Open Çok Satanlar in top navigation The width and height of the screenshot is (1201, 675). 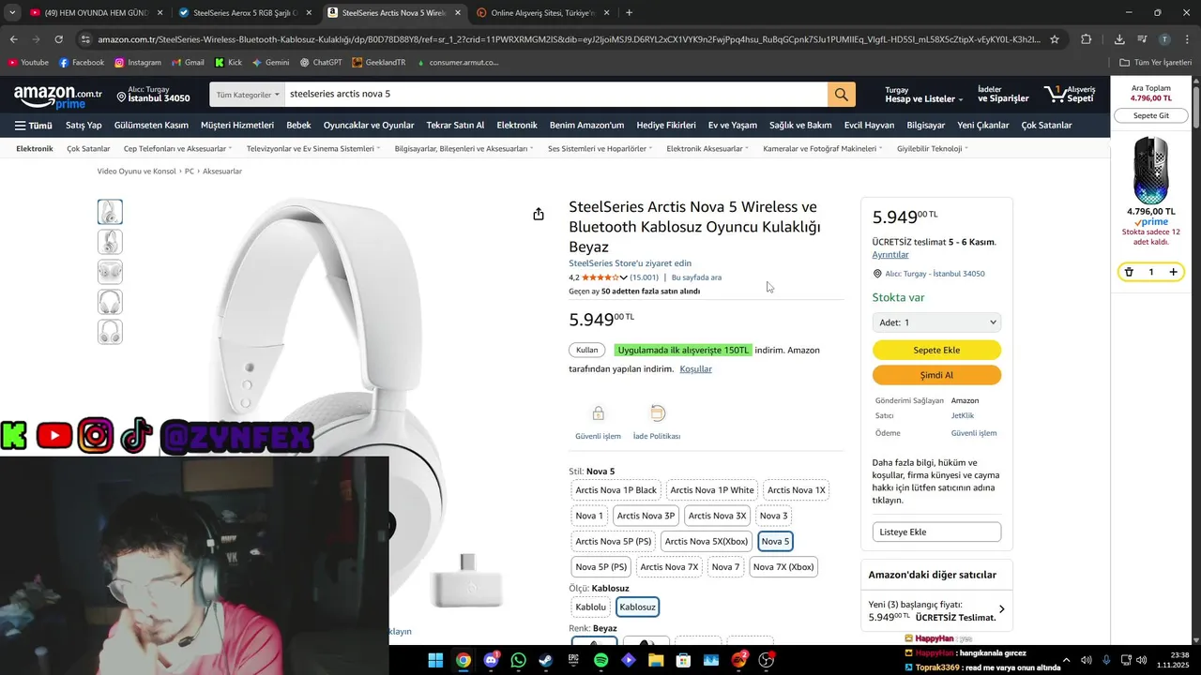[x=1046, y=126]
